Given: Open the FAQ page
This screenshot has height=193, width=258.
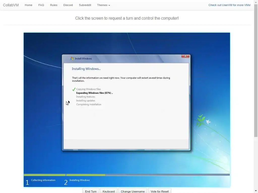Looking at the screenshot, I should pyautogui.click(x=41, y=5).
